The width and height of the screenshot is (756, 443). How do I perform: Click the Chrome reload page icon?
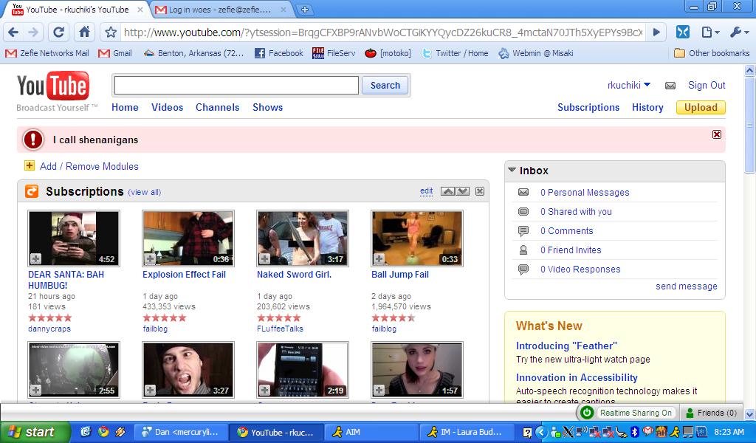59,32
